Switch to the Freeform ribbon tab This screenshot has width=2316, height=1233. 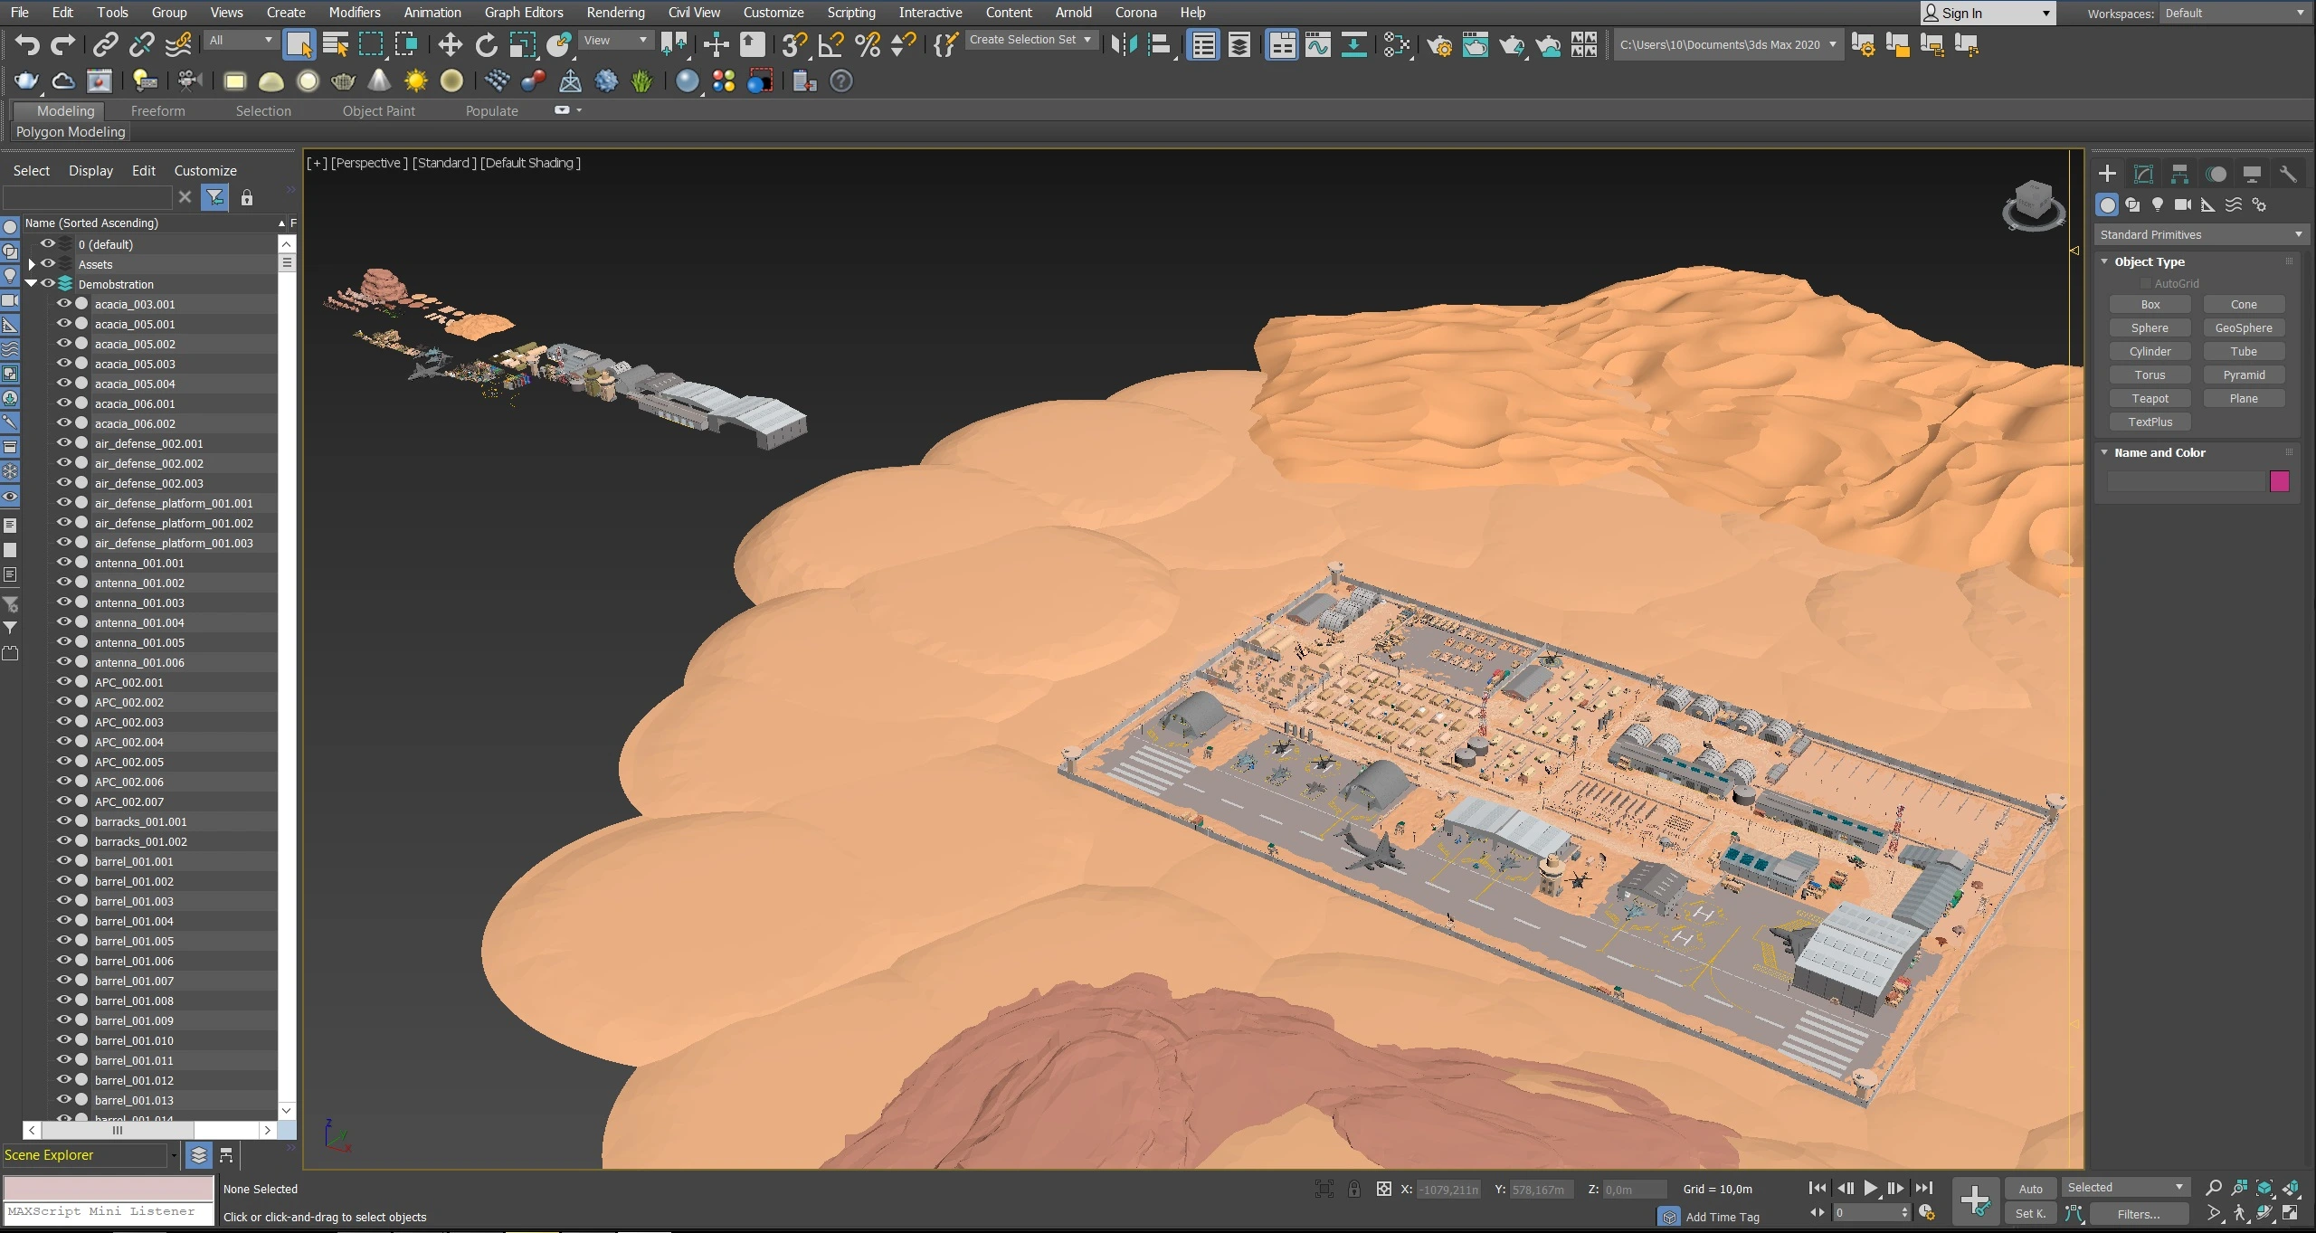pos(157,110)
